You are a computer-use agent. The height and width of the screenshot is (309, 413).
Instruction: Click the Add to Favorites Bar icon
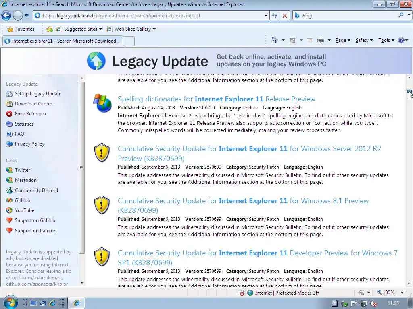click(49, 29)
